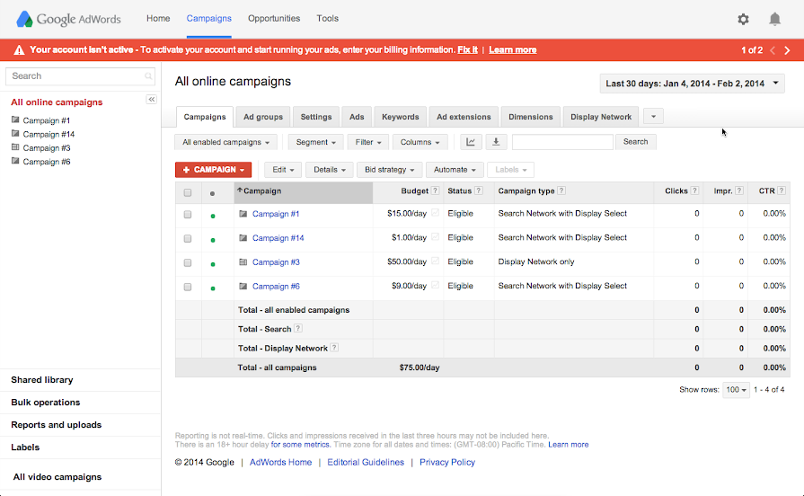This screenshot has height=496, width=804.
Task: Click the download report icon
Action: tap(495, 142)
